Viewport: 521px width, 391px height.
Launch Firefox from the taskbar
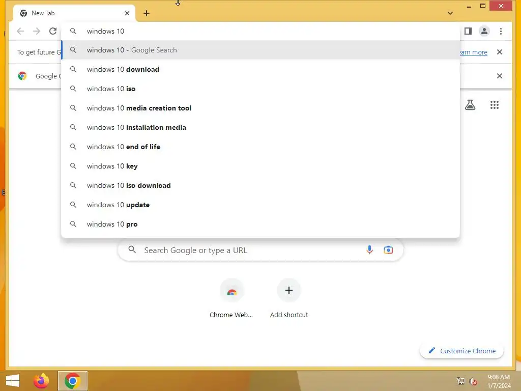41,381
